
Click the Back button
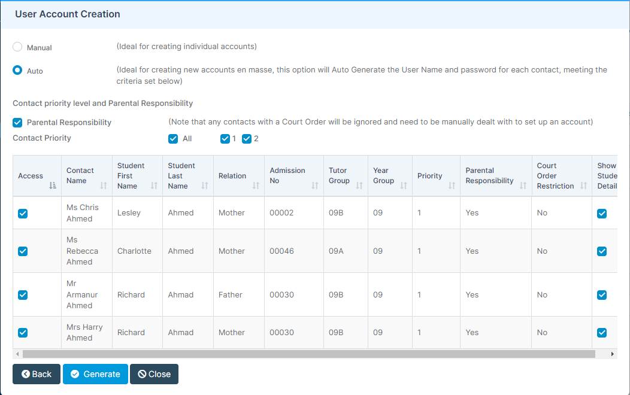(x=37, y=374)
